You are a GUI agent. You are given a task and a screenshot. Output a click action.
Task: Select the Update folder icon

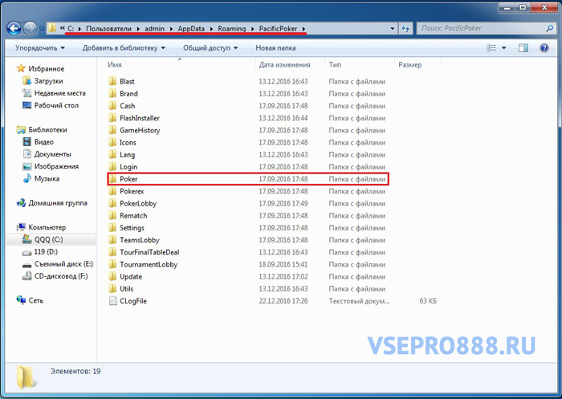[x=112, y=276]
